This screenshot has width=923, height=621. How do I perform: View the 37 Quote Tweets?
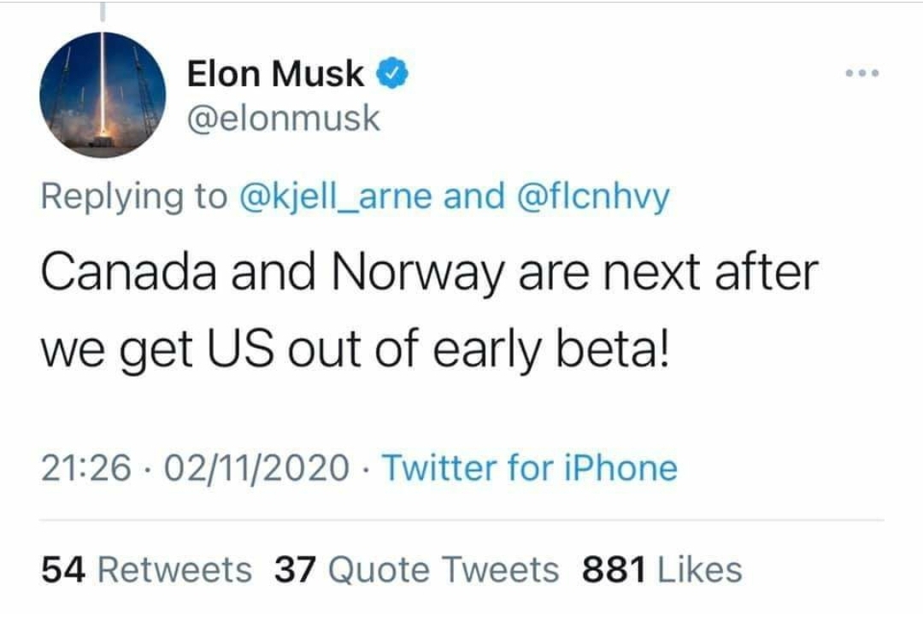416,570
